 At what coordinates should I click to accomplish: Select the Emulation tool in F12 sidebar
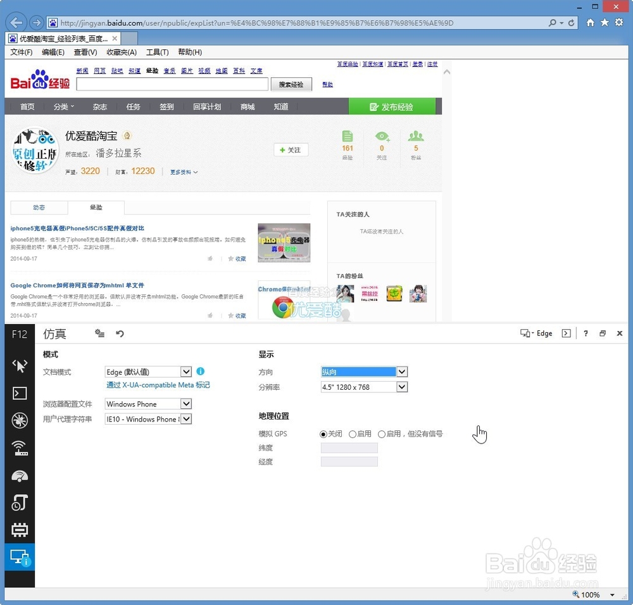[x=20, y=558]
